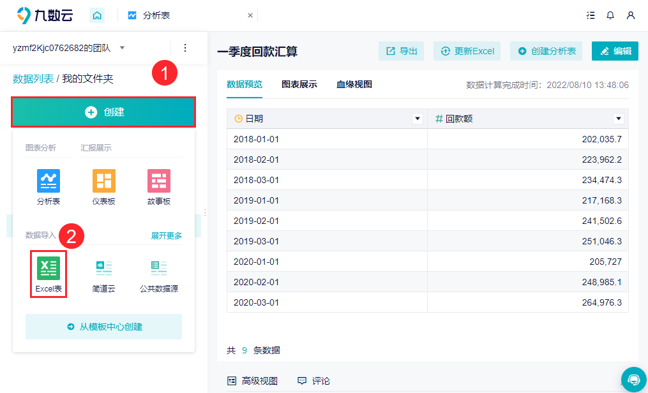Open the 仪表板 dashboard icon
Screen dimensions: 648x393
click(x=103, y=181)
